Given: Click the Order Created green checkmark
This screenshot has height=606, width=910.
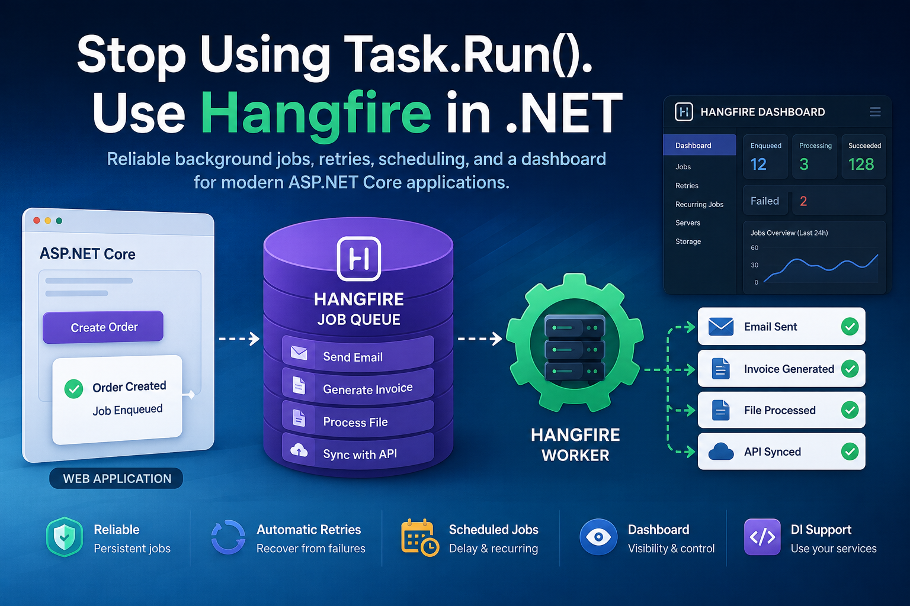Looking at the screenshot, I should [x=73, y=389].
